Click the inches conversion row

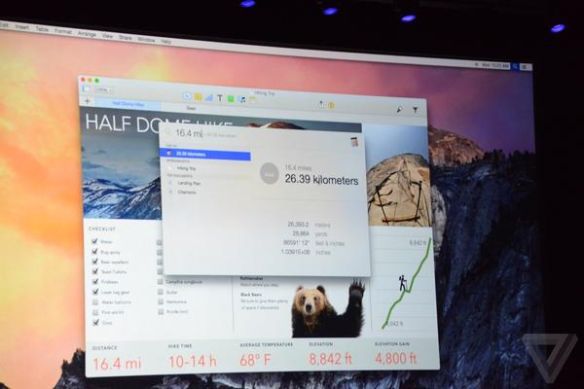click(x=307, y=253)
